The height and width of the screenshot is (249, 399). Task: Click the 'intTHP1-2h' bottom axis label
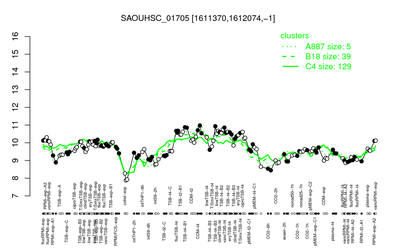tap(134, 231)
